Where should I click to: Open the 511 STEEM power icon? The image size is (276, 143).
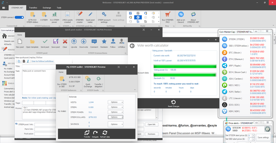(55, 17)
